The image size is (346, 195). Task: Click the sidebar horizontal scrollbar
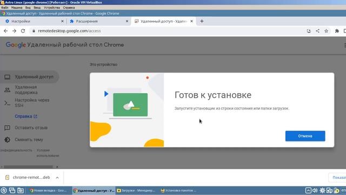28,167
